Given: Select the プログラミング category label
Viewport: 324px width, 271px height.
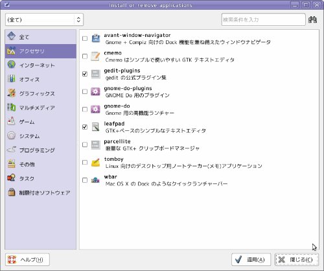Looking at the screenshot, I should click(37, 150).
